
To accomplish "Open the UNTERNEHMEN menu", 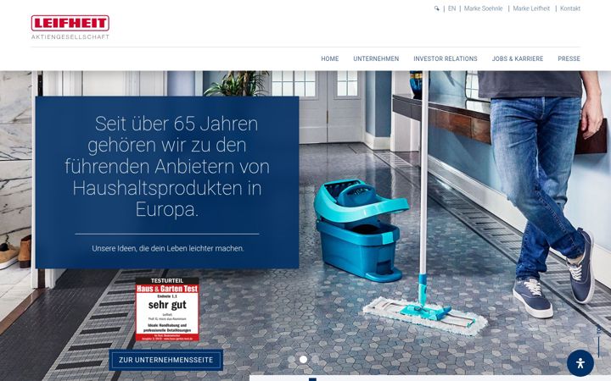I will 376,58.
